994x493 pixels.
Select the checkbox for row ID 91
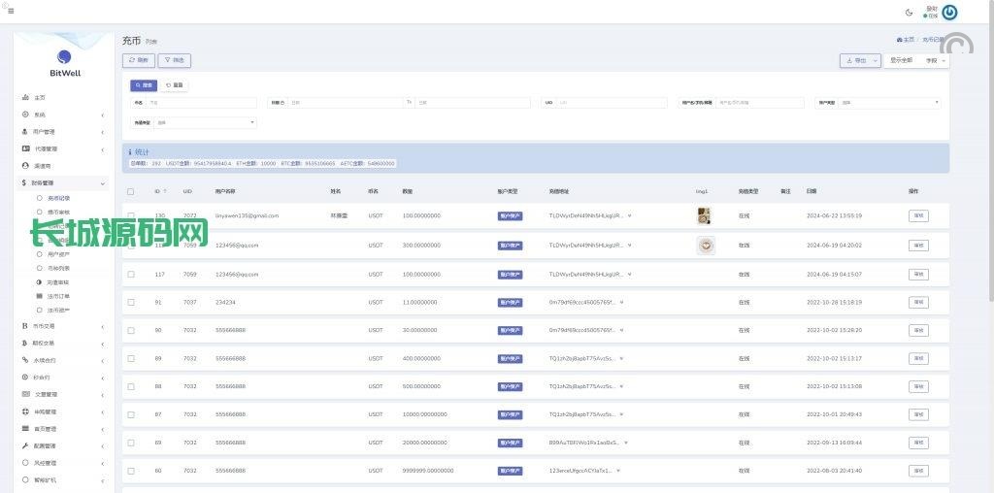tap(131, 302)
